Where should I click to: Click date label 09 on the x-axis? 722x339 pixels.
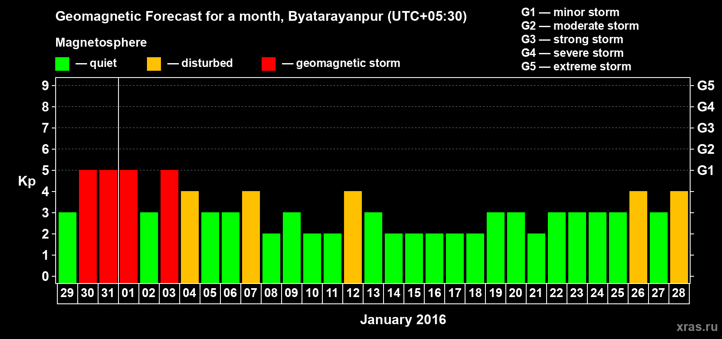coord(291,293)
